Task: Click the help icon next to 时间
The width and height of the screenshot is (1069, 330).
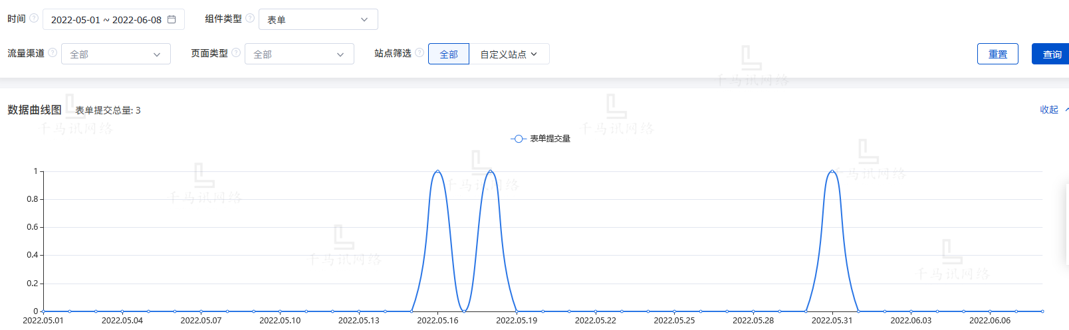Action: [x=34, y=19]
